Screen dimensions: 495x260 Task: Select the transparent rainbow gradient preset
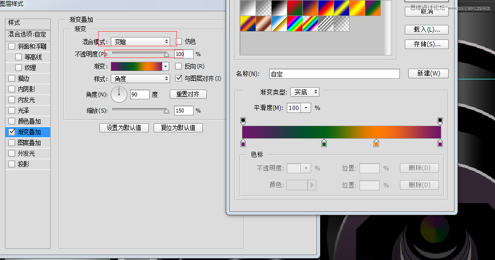pyautogui.click(x=310, y=24)
